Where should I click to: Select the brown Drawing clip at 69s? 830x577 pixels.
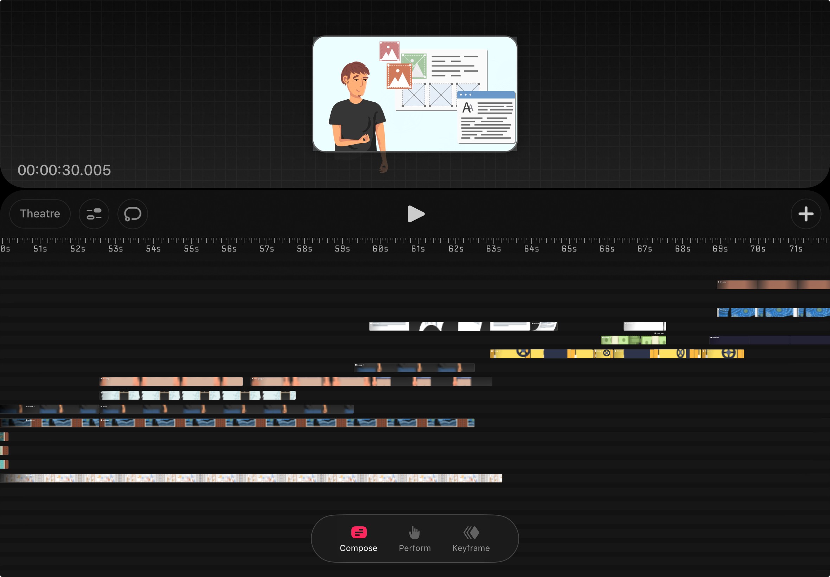click(773, 285)
